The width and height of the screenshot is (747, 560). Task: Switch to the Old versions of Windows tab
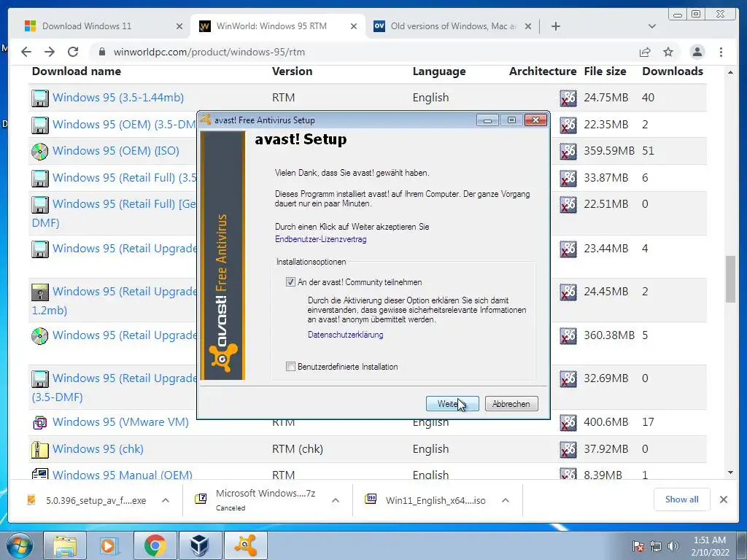tap(452, 26)
